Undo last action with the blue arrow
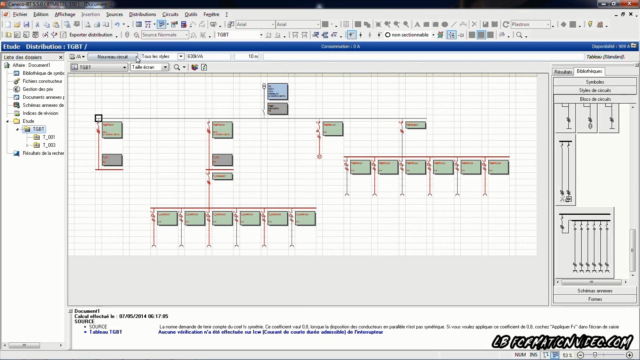 (117, 24)
